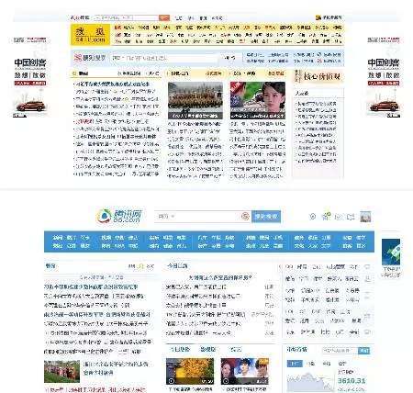Click the Sogou icon inside the Tencent search box
The height and width of the screenshot is (393, 413).
245,217
